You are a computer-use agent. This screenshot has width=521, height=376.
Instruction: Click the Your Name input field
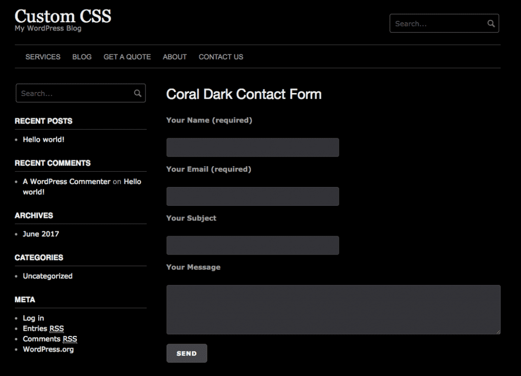[252, 147]
